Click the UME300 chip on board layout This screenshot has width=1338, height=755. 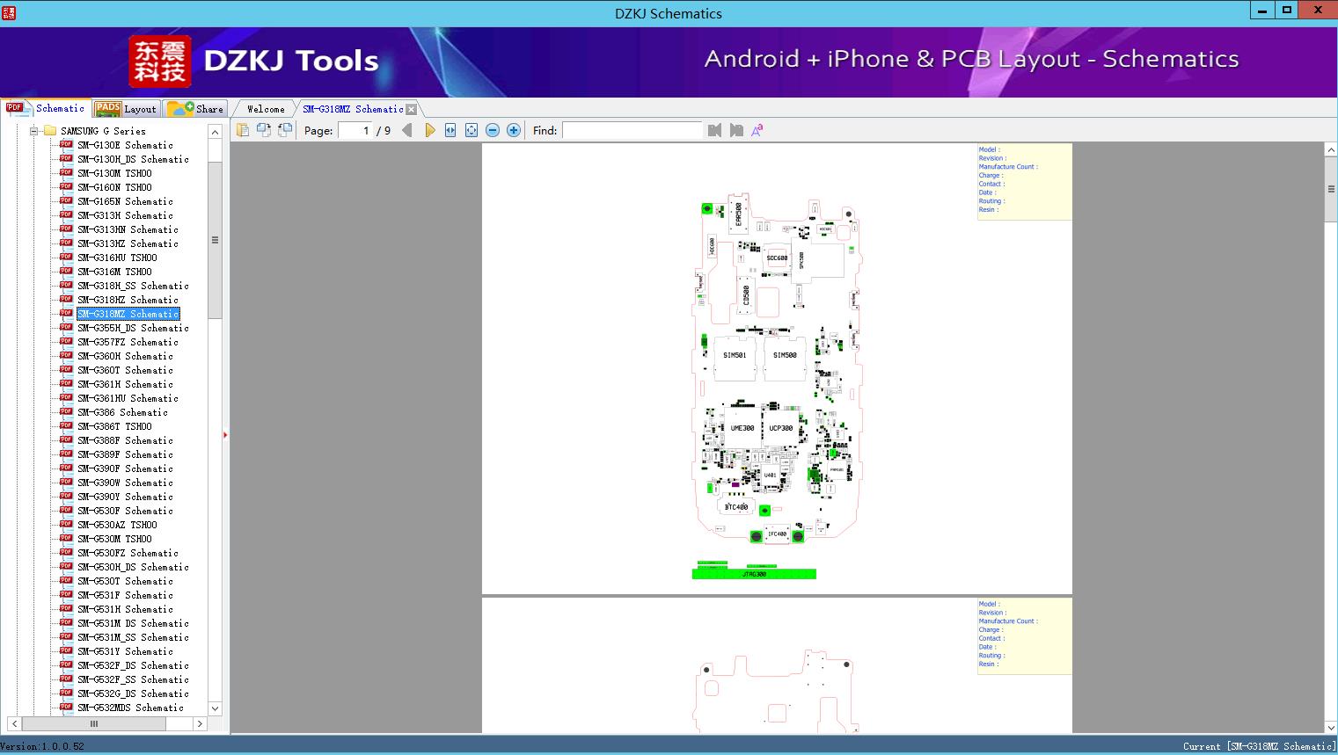(x=742, y=429)
